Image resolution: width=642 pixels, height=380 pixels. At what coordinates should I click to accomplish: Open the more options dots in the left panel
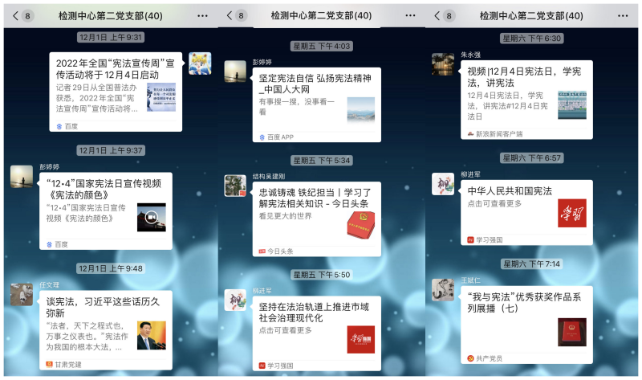[x=202, y=15]
